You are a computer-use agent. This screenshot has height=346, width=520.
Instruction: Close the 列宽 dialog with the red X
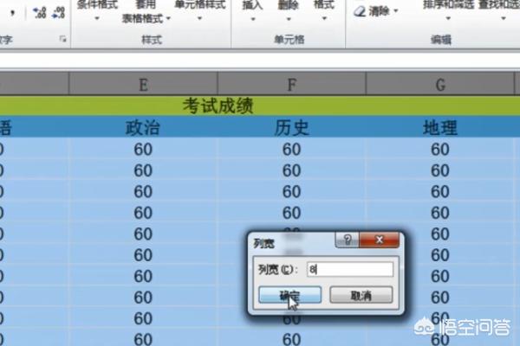click(380, 241)
